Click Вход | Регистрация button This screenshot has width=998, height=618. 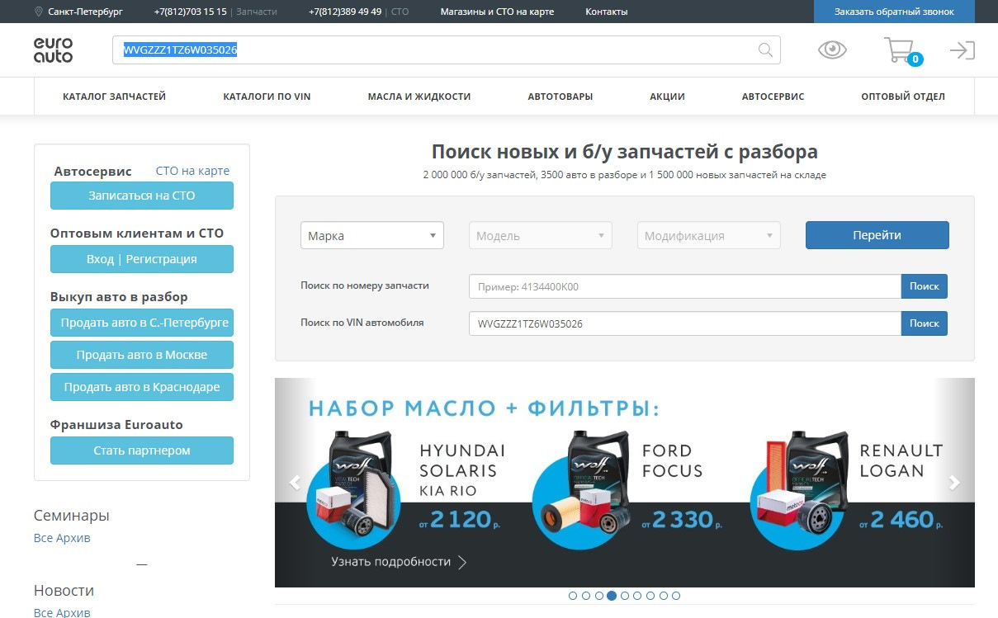[x=142, y=259]
